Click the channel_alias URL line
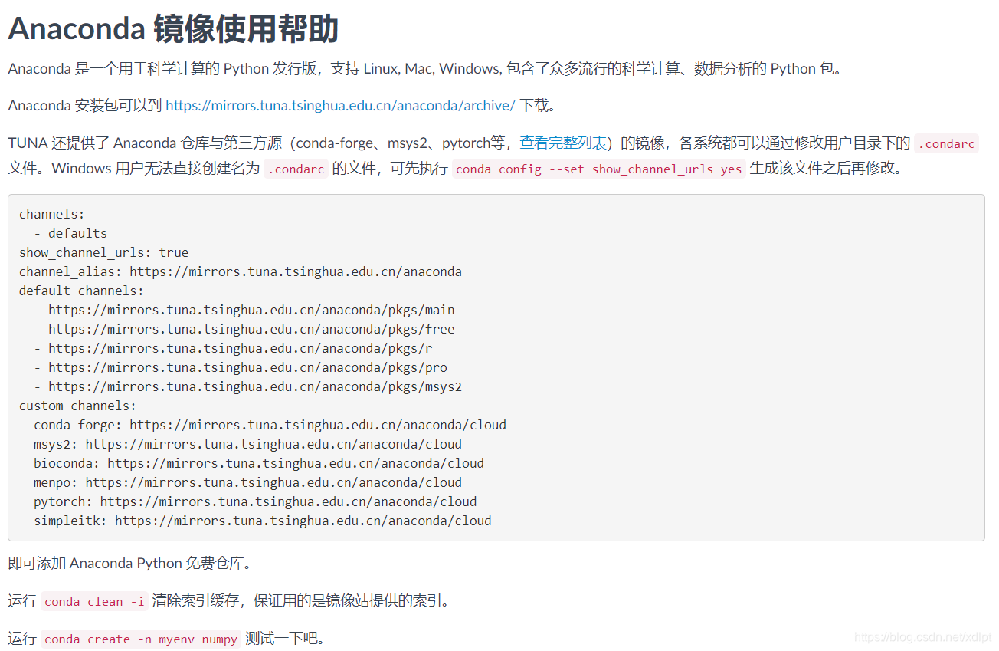Screen dimensions: 999x651 point(240,271)
